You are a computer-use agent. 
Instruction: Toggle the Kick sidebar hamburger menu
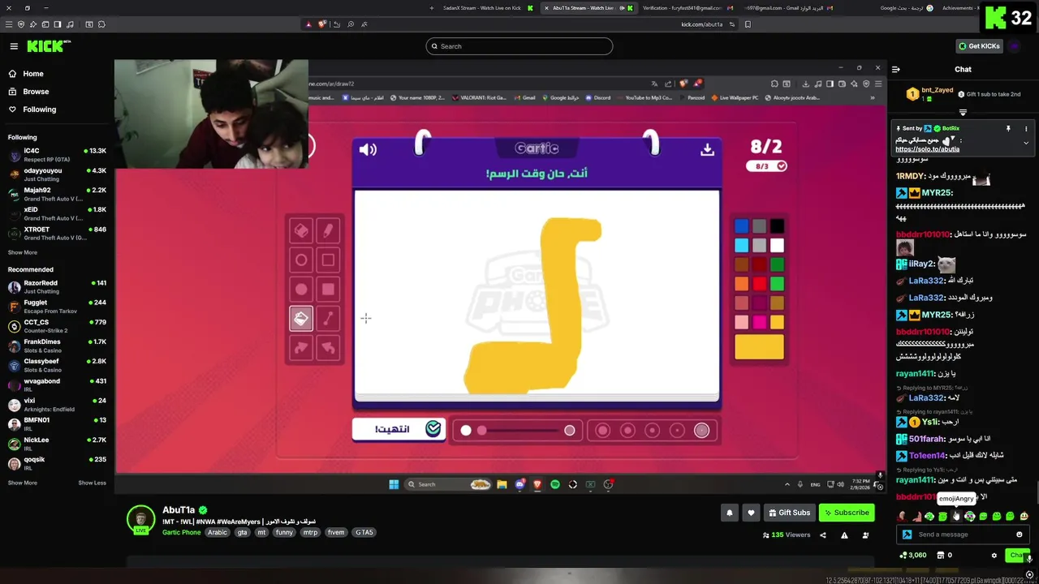click(x=13, y=46)
